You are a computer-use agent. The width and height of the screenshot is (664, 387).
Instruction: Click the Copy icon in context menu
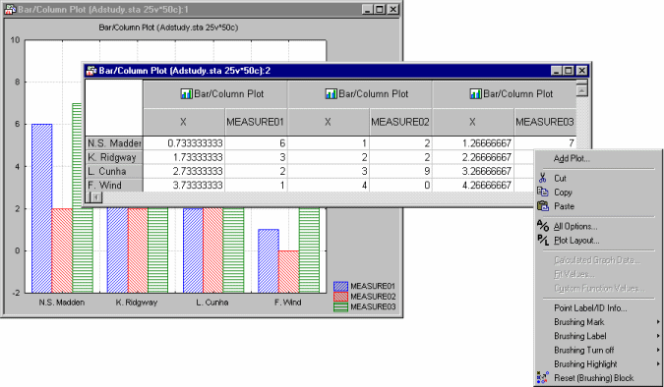pos(542,192)
